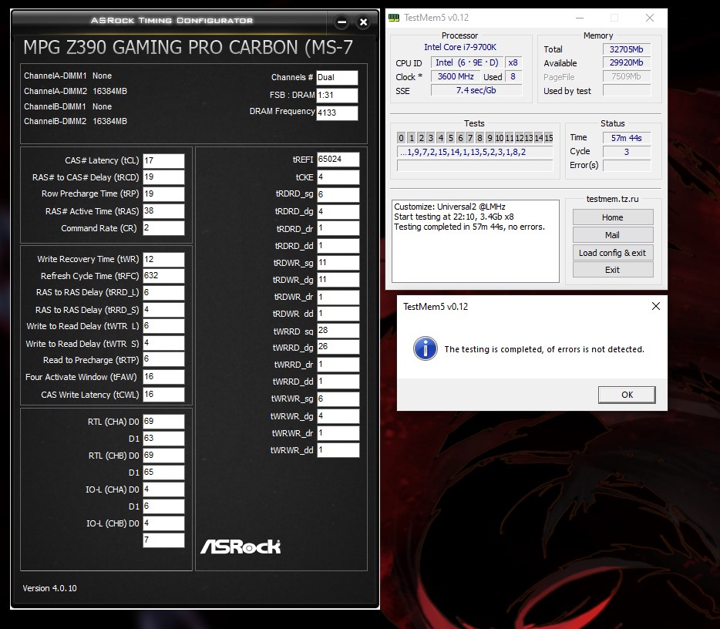720x629 pixels.
Task: Click the RAS# Active Time (tRAS) field
Action: [x=163, y=210]
